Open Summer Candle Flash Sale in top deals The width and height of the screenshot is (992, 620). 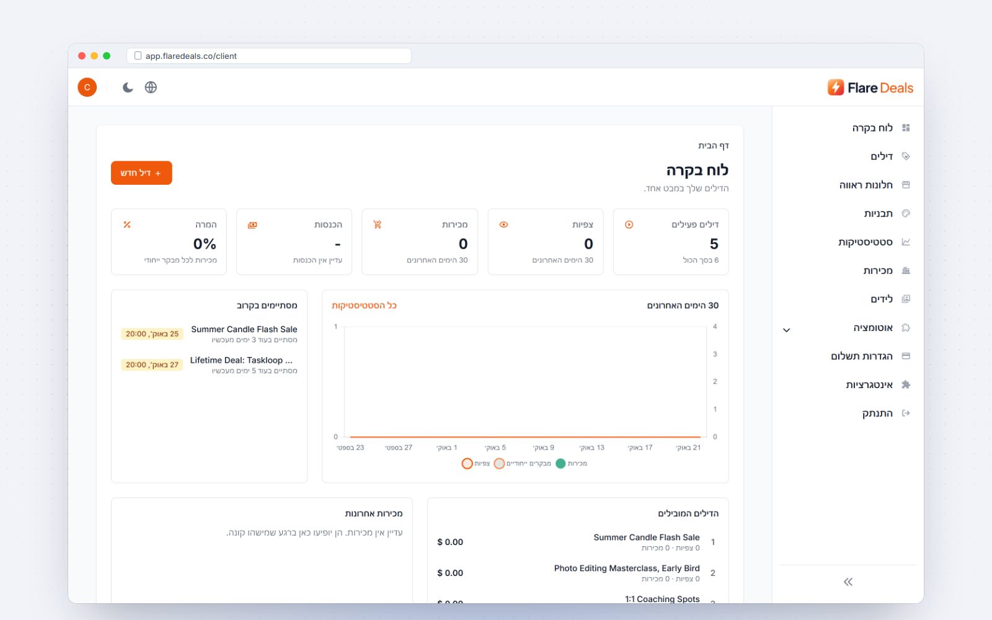[x=647, y=538]
